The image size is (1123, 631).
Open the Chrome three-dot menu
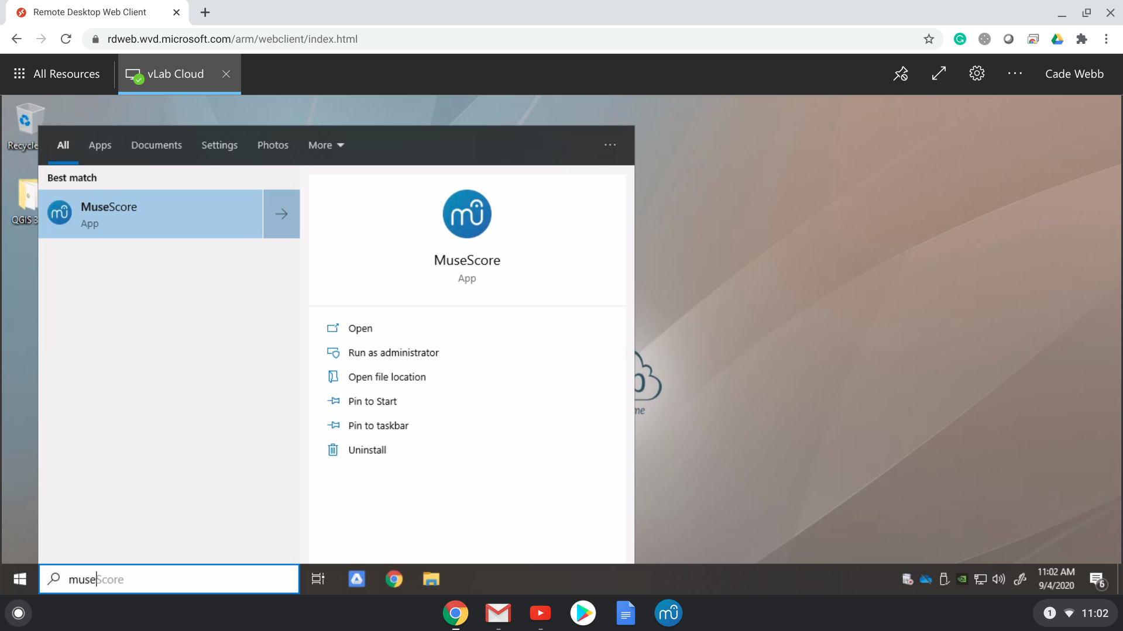(1106, 39)
